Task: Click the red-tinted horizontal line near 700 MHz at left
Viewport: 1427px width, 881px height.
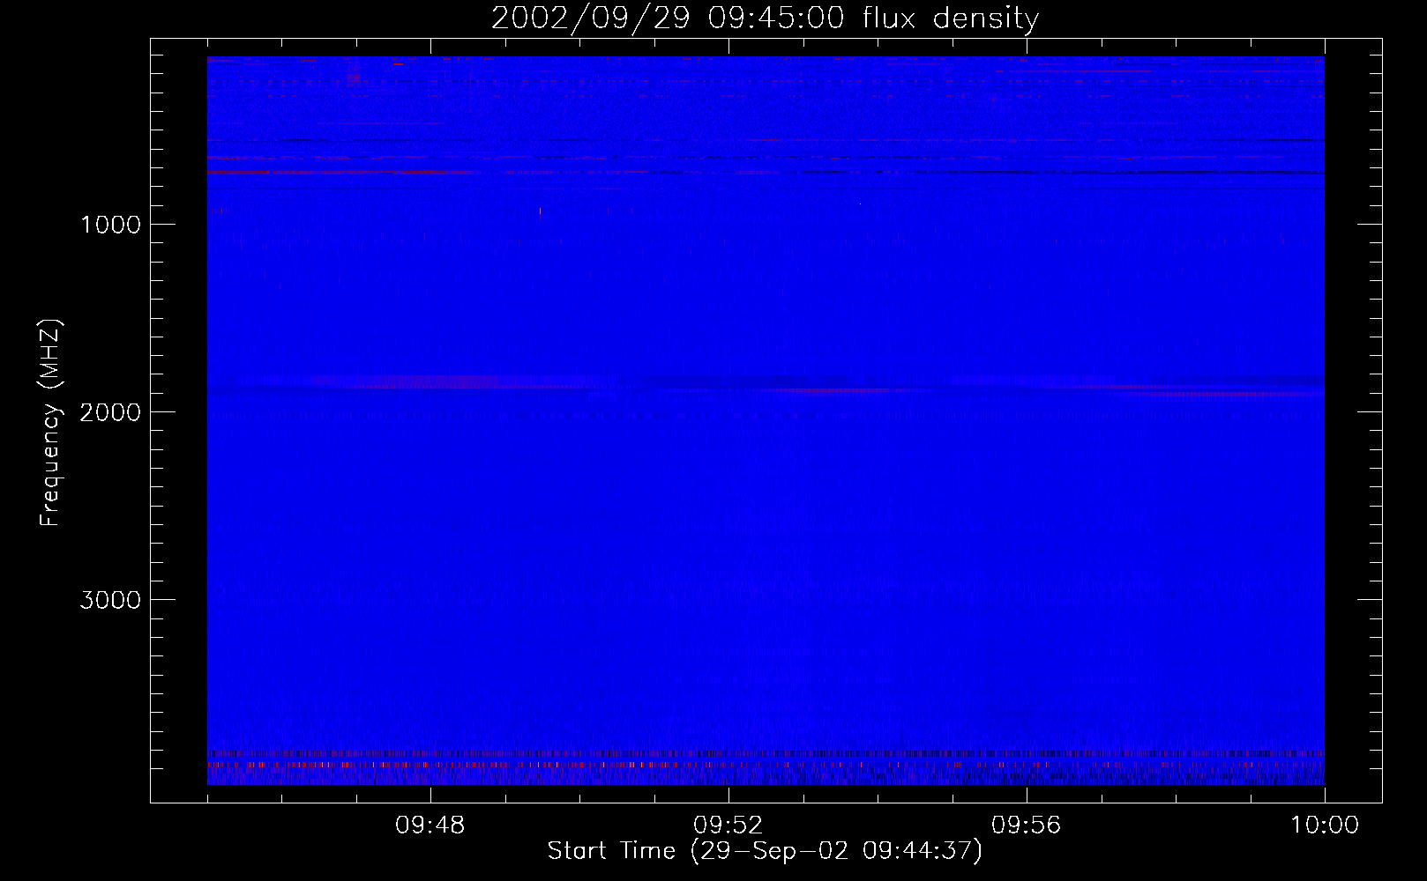Action: [x=265, y=172]
